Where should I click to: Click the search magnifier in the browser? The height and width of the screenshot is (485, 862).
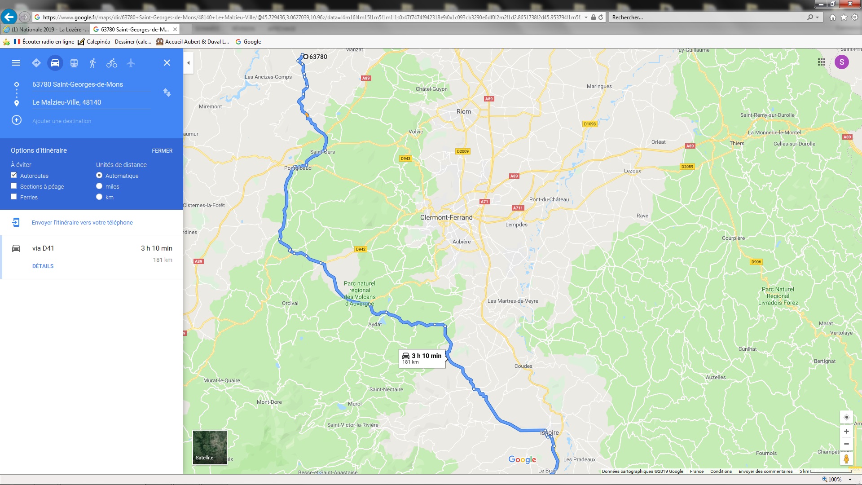(x=810, y=17)
